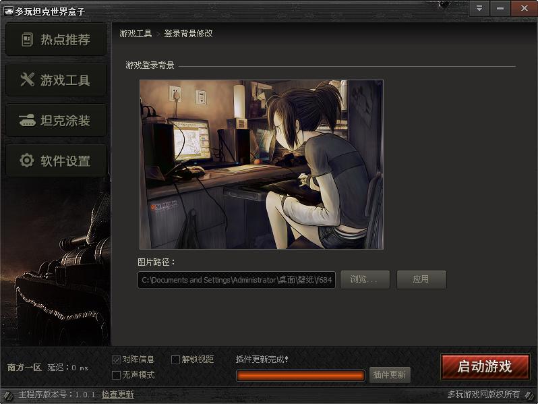Screen dimensions: 538x404
Task: Go back to 游戏工具 via breadcrumb
Action: [x=136, y=33]
